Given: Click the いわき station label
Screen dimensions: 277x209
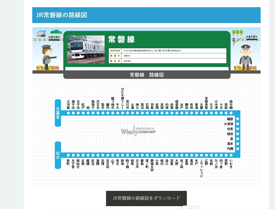Looking at the screenshot, I should (x=231, y=164).
